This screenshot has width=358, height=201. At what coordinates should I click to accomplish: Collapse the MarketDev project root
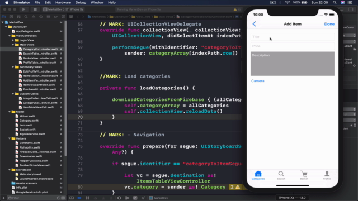3,22
